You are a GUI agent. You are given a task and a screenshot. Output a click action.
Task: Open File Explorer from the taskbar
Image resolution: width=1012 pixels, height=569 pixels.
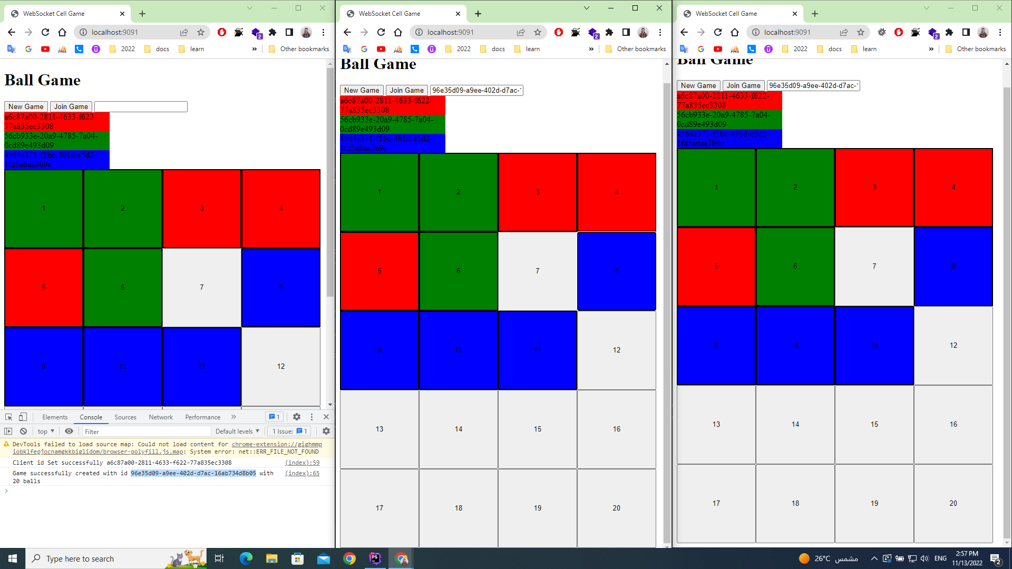[x=271, y=558]
